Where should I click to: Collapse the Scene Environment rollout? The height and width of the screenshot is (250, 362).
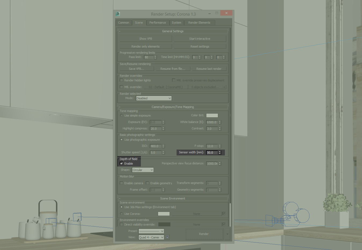[173, 198]
